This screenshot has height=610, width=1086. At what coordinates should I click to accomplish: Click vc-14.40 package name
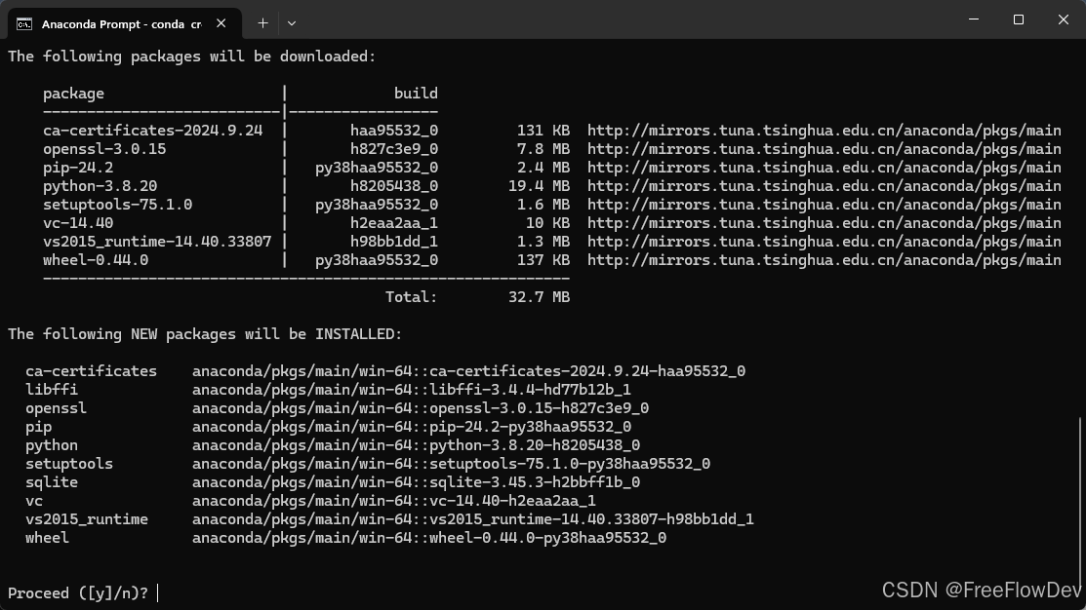coord(78,223)
